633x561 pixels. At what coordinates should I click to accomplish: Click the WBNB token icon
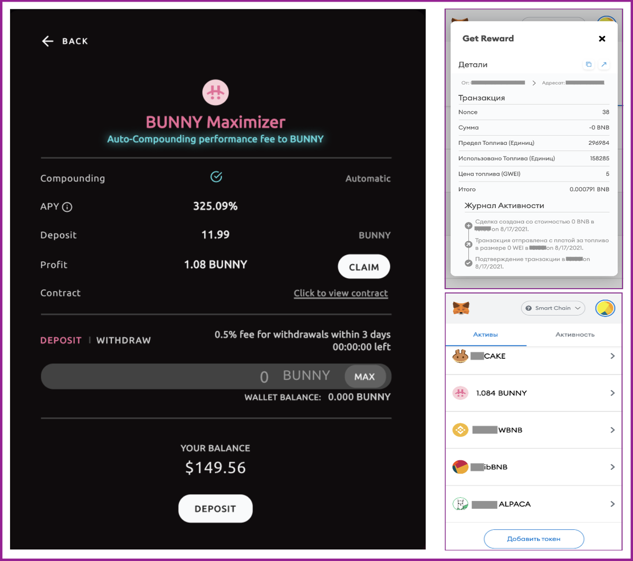click(461, 430)
